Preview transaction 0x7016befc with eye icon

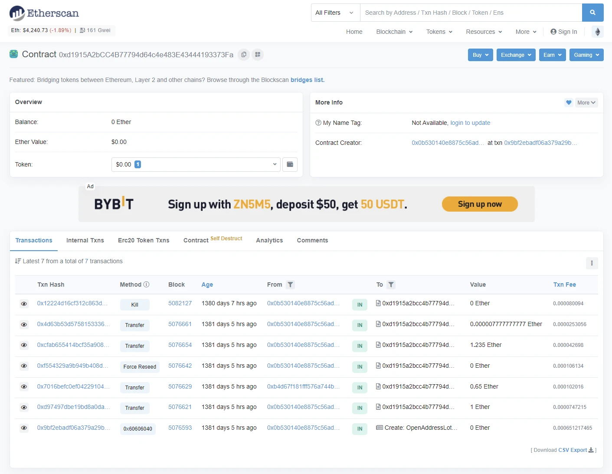coord(24,387)
